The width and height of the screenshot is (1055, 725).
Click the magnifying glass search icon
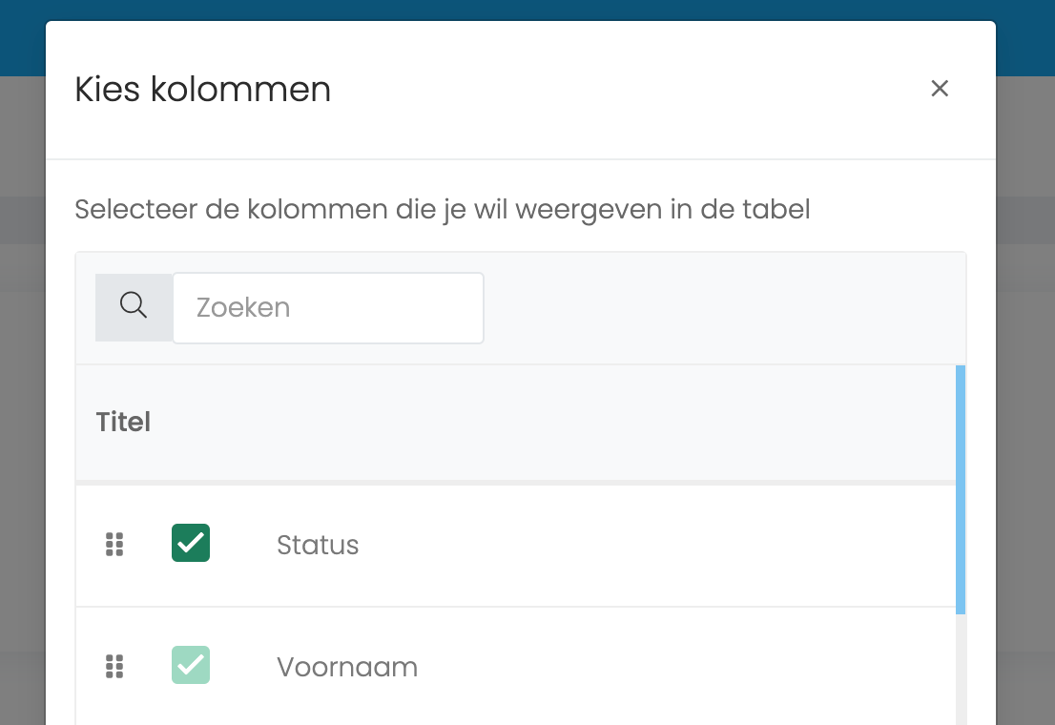(x=134, y=307)
